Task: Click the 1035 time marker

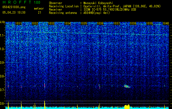Action: coord(84,23)
